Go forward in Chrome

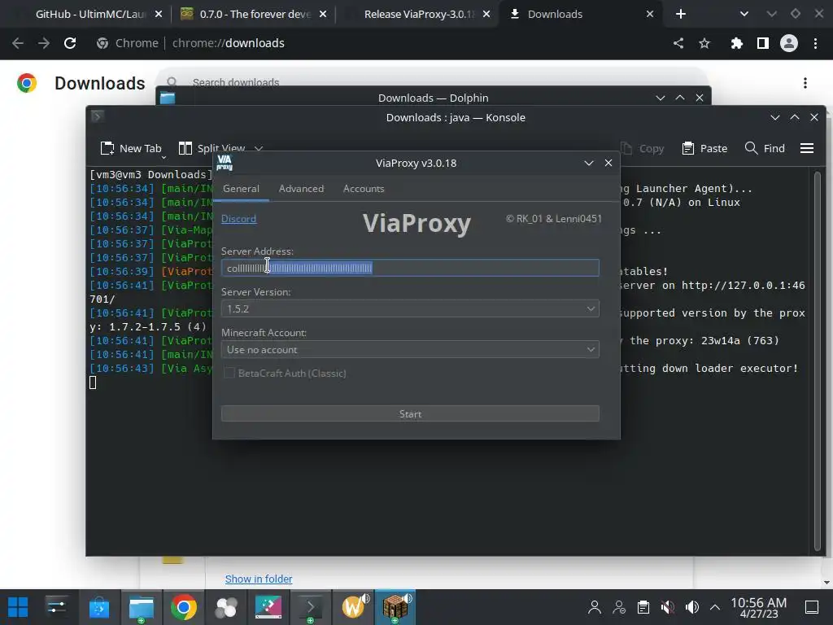pyautogui.click(x=44, y=43)
